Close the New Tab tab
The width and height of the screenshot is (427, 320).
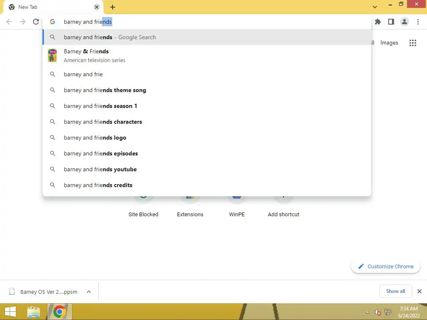click(97, 7)
